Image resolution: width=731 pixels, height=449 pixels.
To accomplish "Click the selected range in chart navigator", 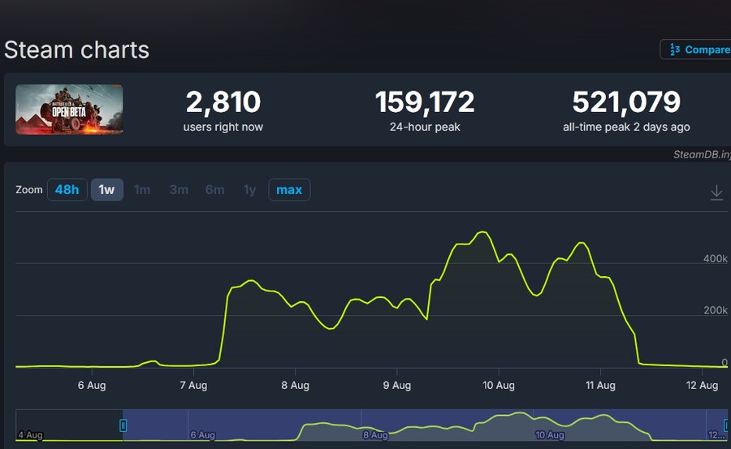I will click(x=425, y=425).
